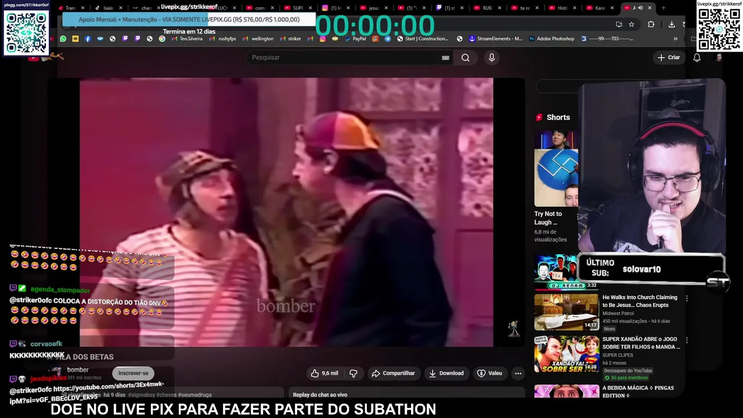Screen dimensions: 743x418
Task: Expand bookmarks overflow chevron
Action: pyautogui.click(x=675, y=39)
